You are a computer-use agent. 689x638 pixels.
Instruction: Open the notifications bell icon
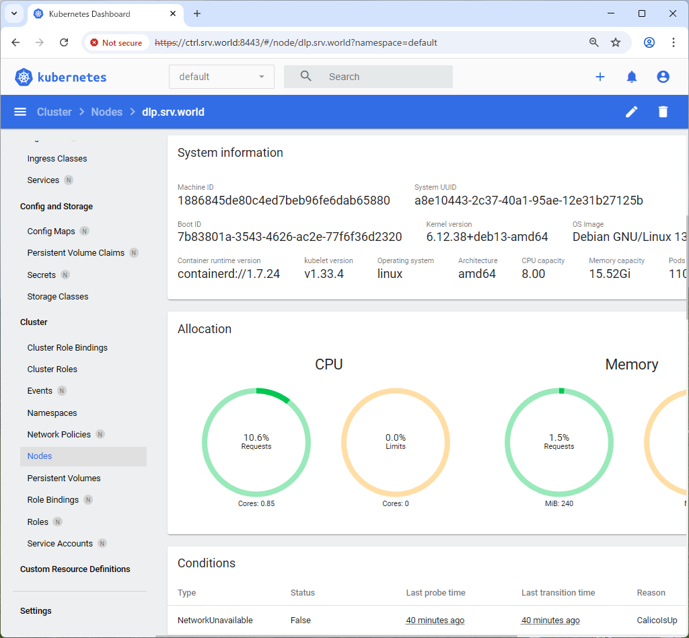pos(631,77)
